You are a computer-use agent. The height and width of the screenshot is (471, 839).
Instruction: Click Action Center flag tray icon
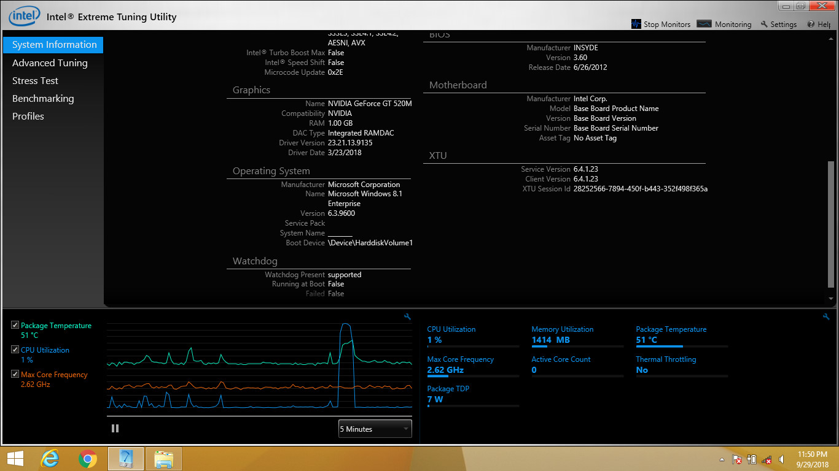click(737, 459)
